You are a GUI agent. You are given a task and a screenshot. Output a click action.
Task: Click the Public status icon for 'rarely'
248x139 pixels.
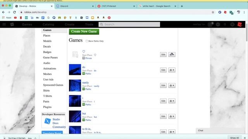click(84, 89)
